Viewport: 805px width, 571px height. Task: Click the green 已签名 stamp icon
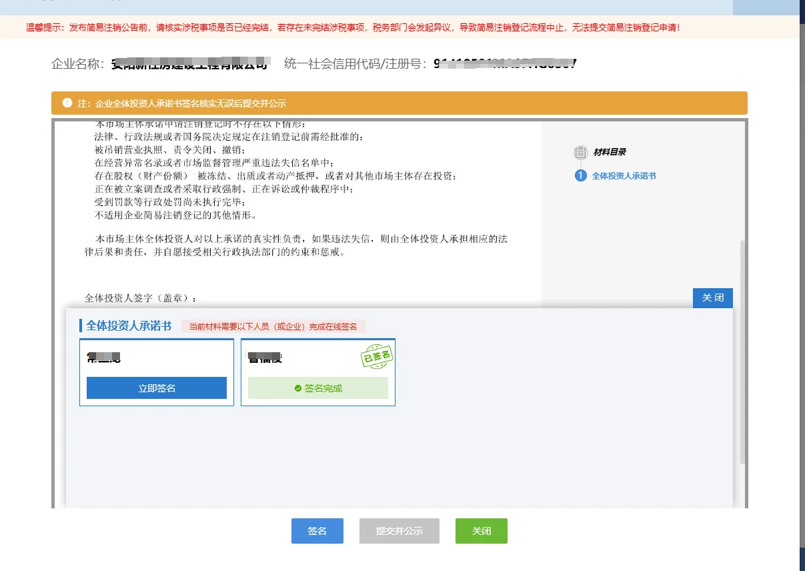coord(375,355)
